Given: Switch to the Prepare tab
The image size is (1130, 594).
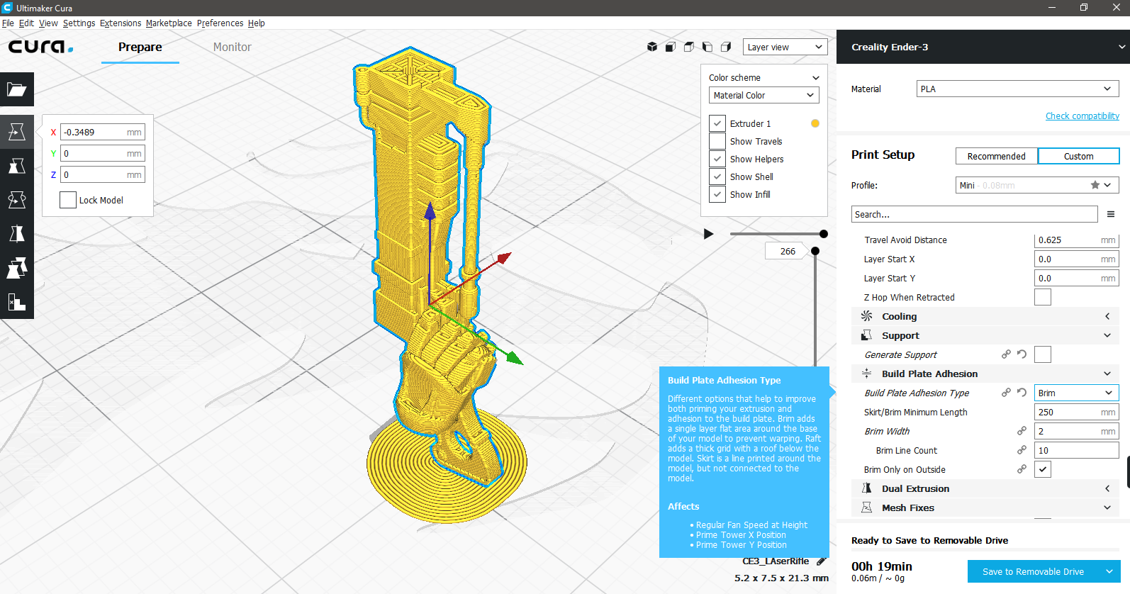Looking at the screenshot, I should [140, 47].
